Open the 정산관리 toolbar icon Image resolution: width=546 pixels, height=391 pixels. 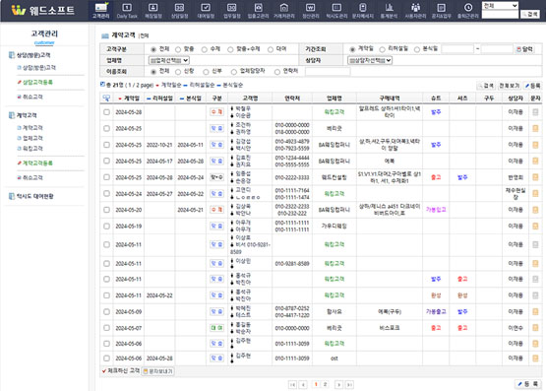[310, 10]
